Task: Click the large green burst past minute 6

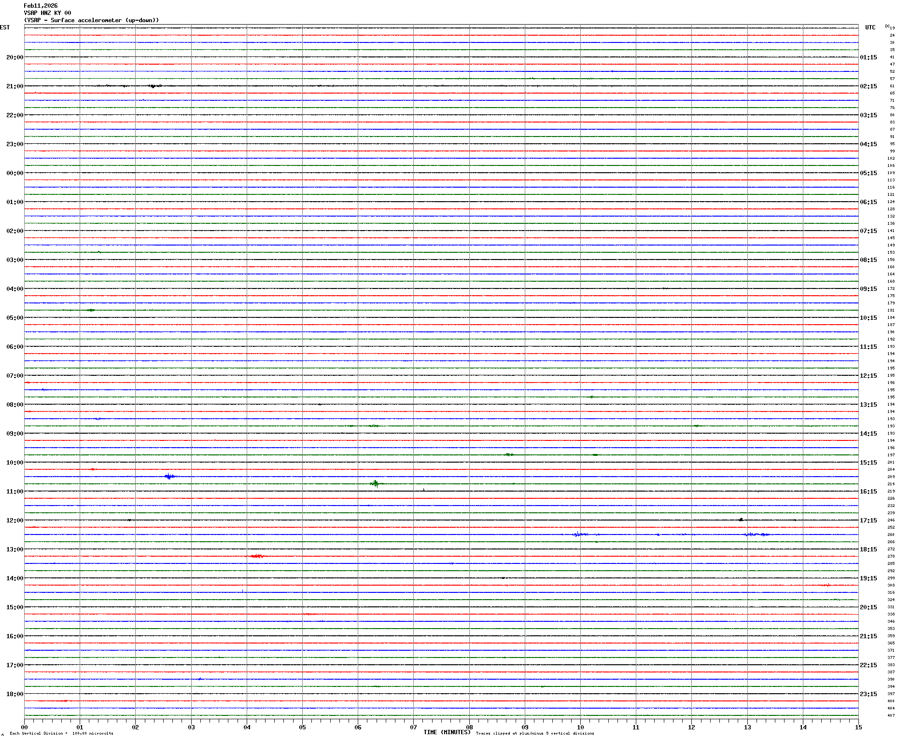Action: click(376, 483)
